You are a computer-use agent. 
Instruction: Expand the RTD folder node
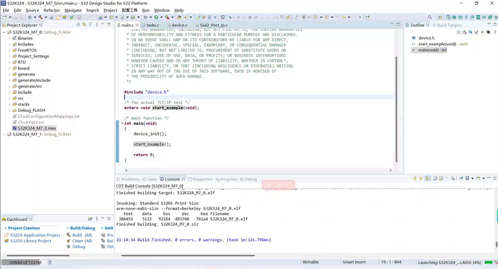[x=9, y=62]
